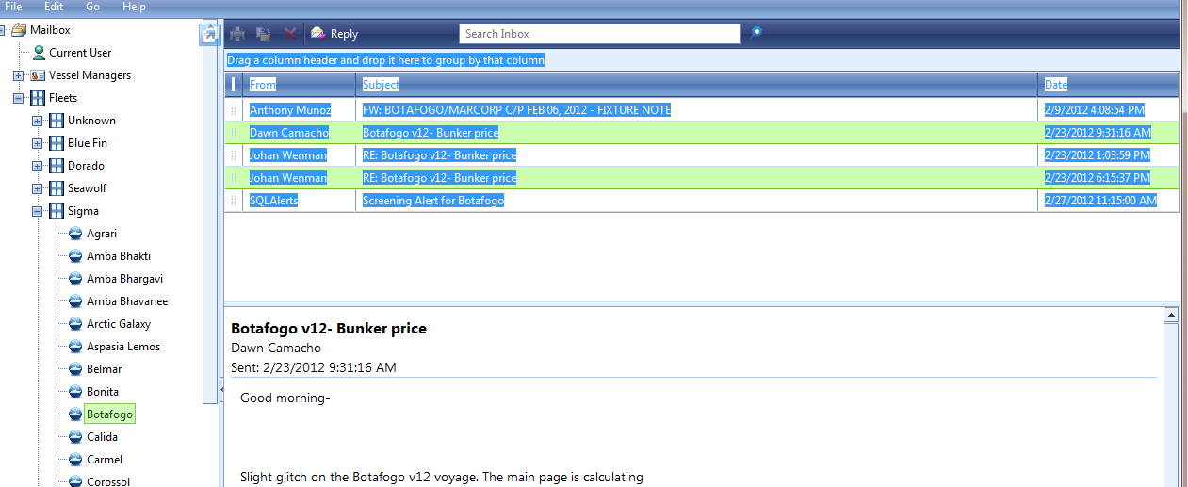
Task: Click the 'Botafogo v12- Bunker price' preview heading
Action: [329, 329]
